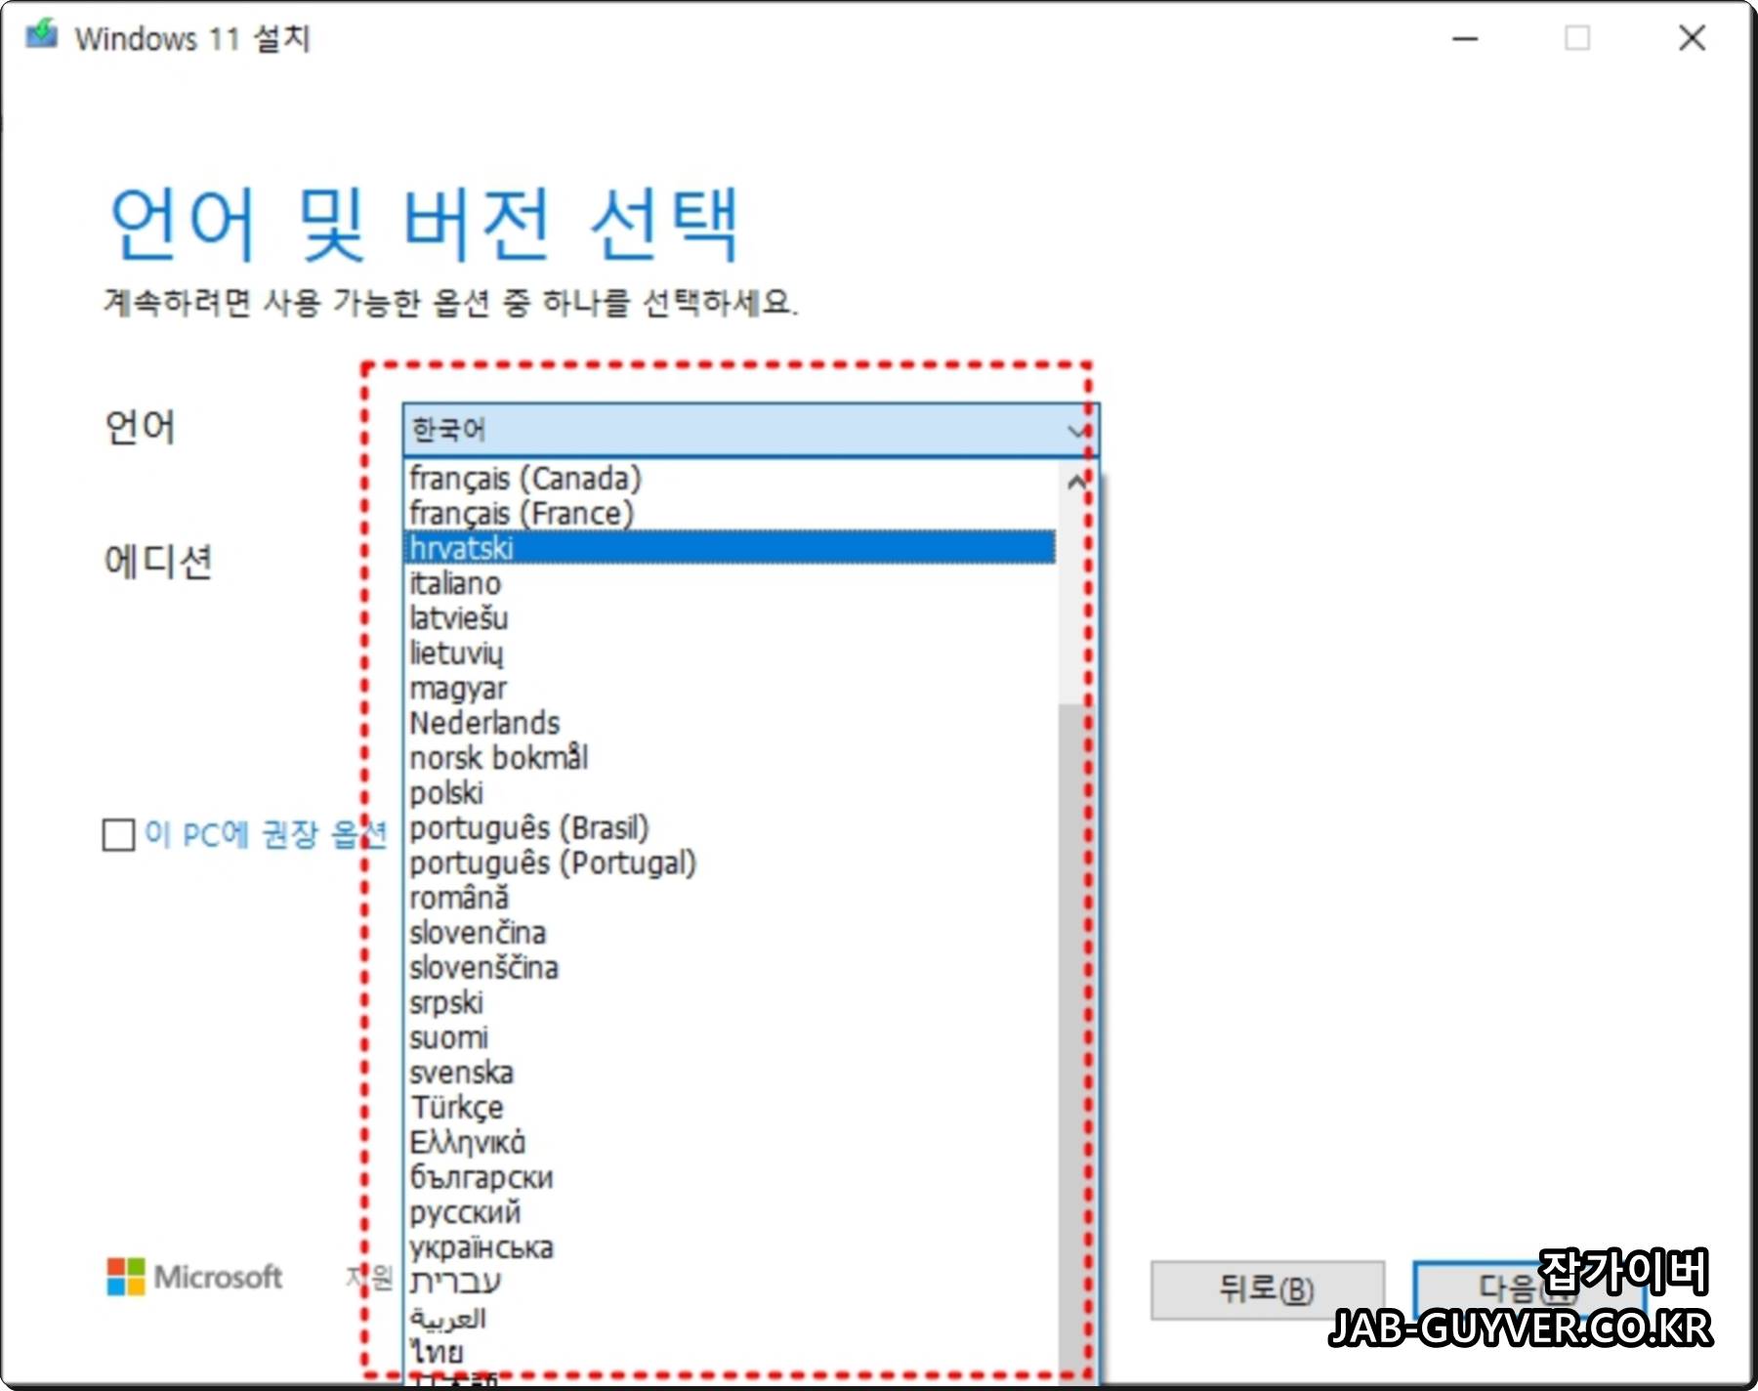
Task: Select Türkçe from the dropdown
Action: tap(730, 1108)
